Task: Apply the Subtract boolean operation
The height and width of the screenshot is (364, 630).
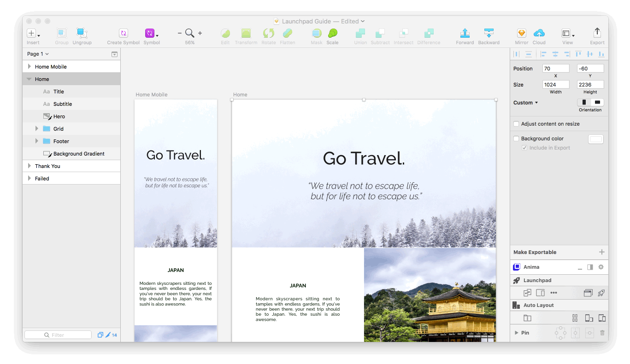Action: pyautogui.click(x=380, y=33)
